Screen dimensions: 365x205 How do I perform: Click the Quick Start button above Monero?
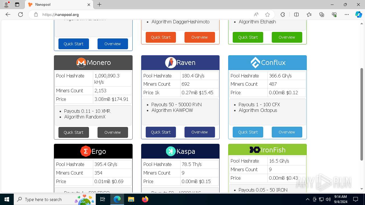[74, 44]
